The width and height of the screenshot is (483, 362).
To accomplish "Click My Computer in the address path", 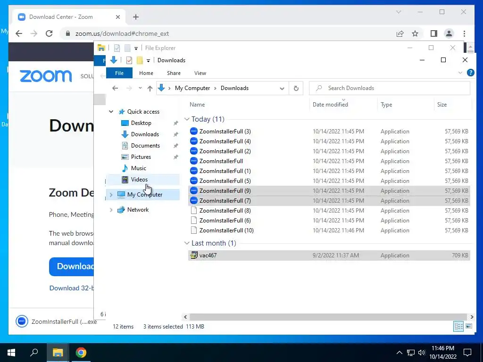I will [192, 88].
